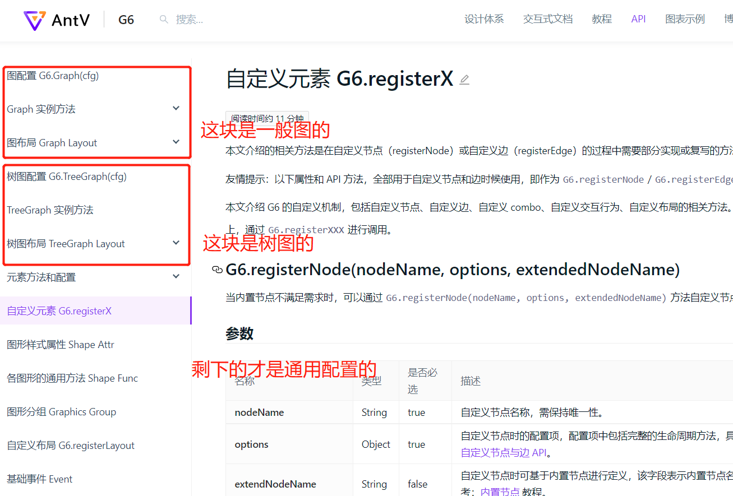Screen dimensions: 733x496
Task: Expand the 图布局 Graph Layout chevron
Action: 176,142
